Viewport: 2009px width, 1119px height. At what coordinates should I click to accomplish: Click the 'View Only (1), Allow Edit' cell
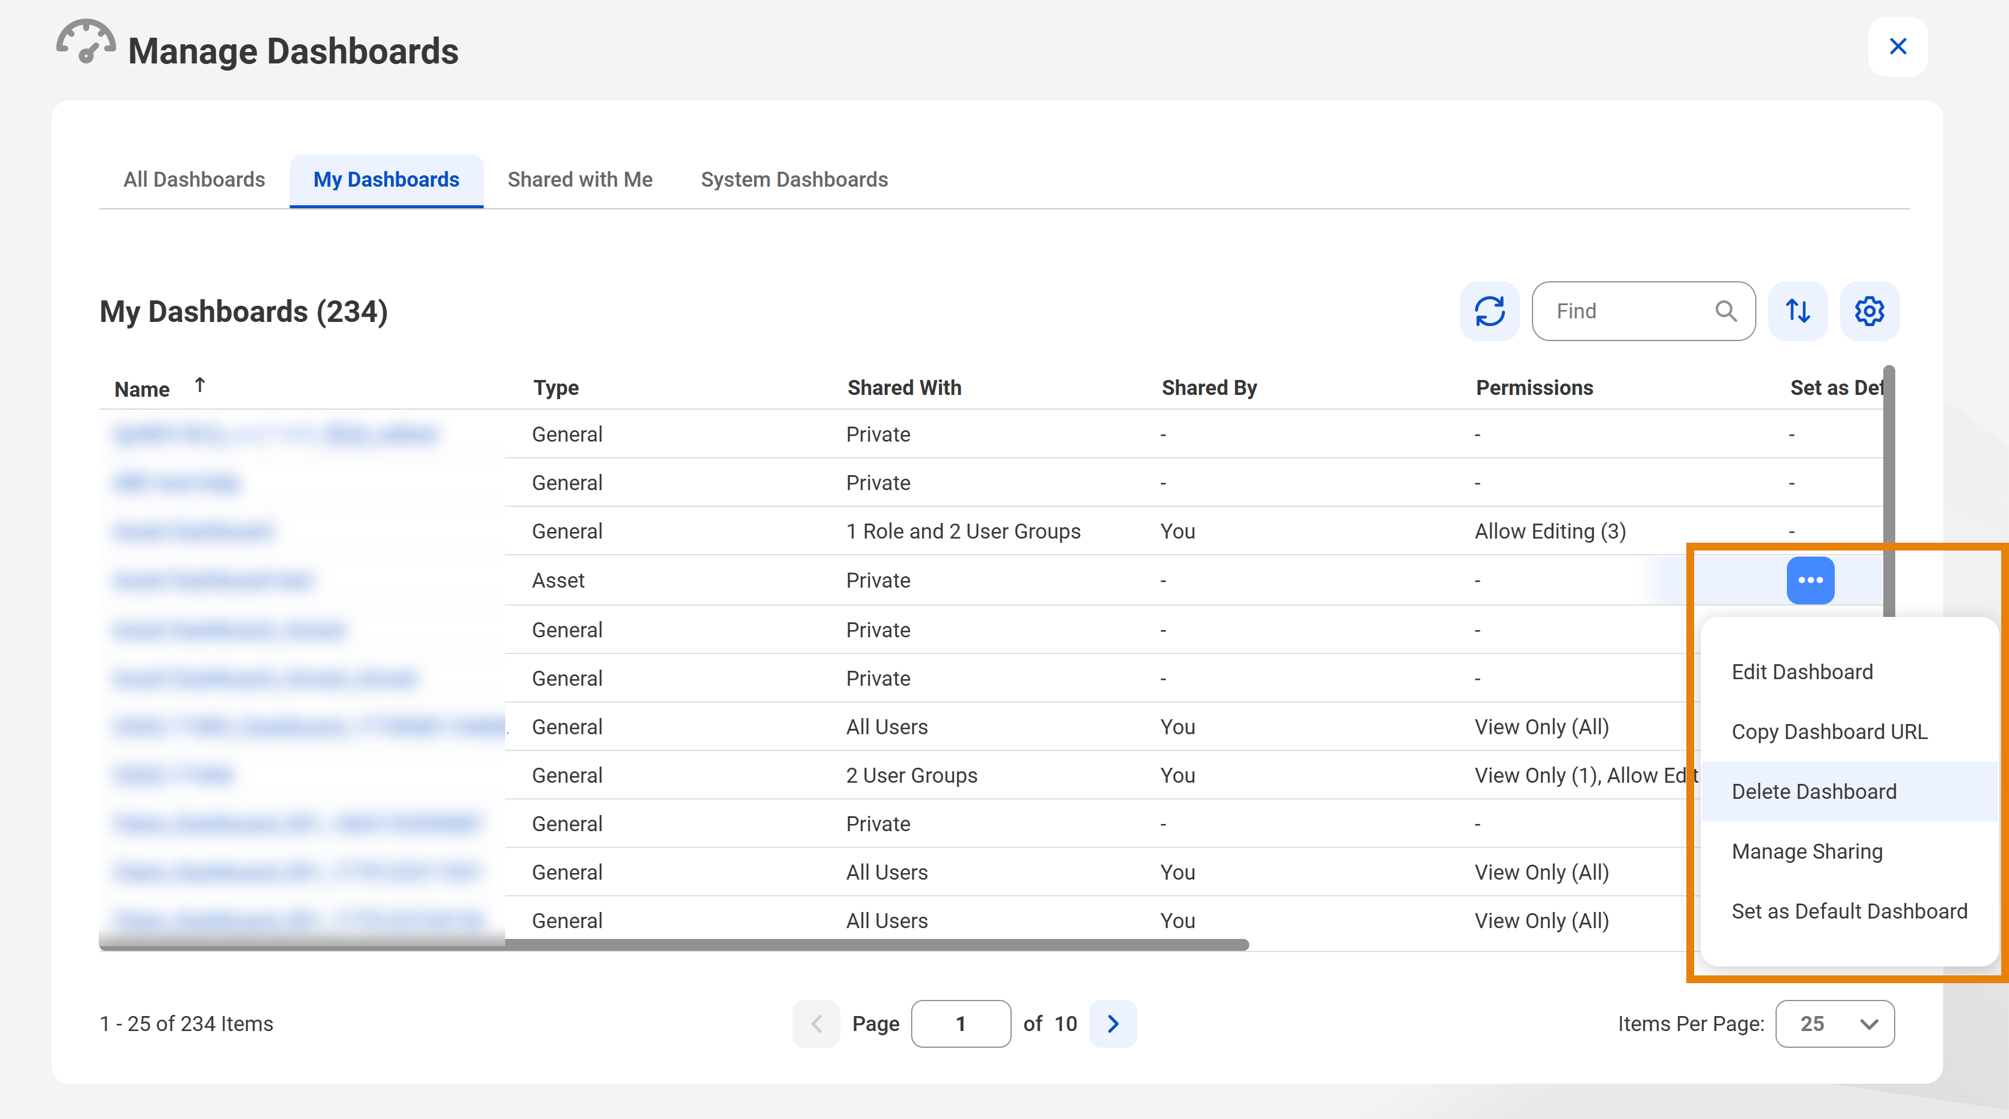pyautogui.click(x=1586, y=776)
